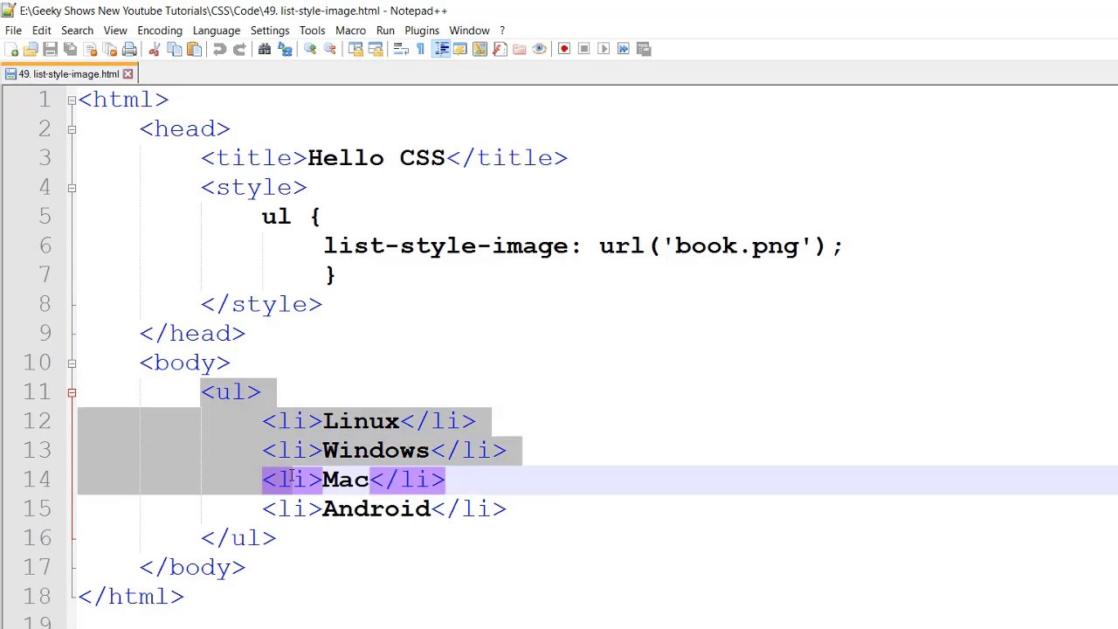Open the Window menu
Screen dimensions: 1118x629
pyautogui.click(x=469, y=31)
